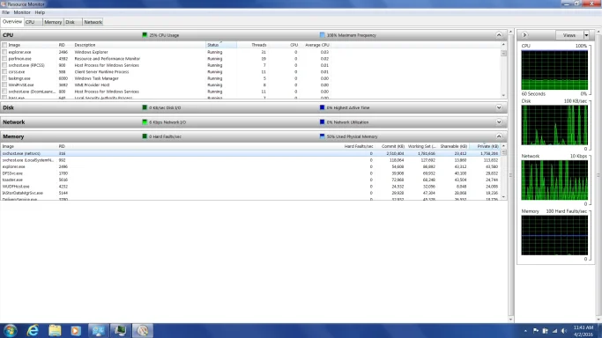
Task: Click the green Disk I/O indicator square
Action: coord(145,107)
